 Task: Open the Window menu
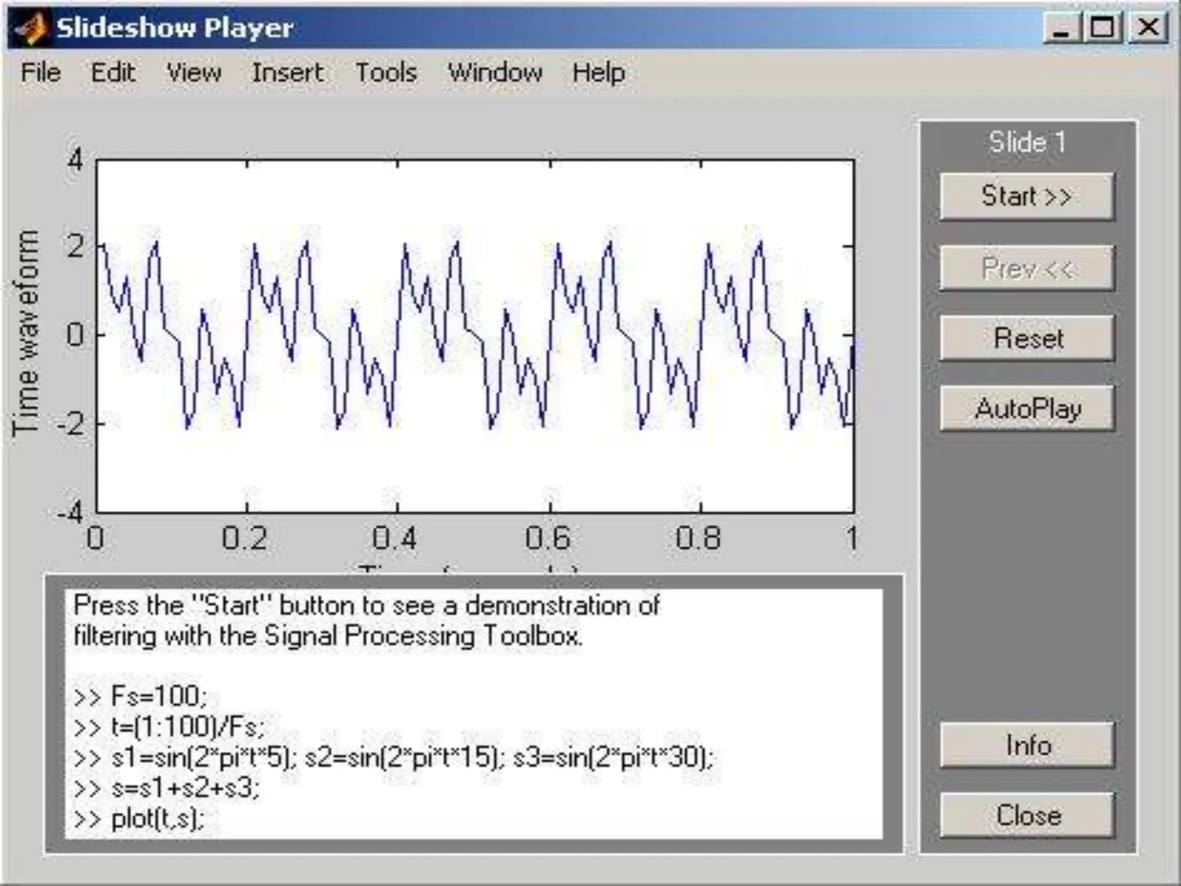point(495,73)
